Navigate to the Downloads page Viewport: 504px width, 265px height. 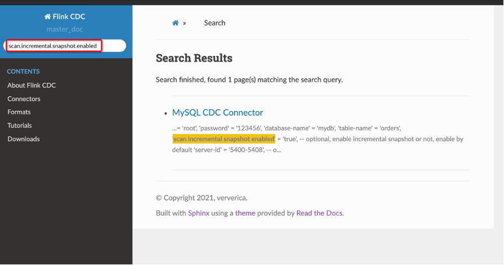pyautogui.click(x=23, y=139)
